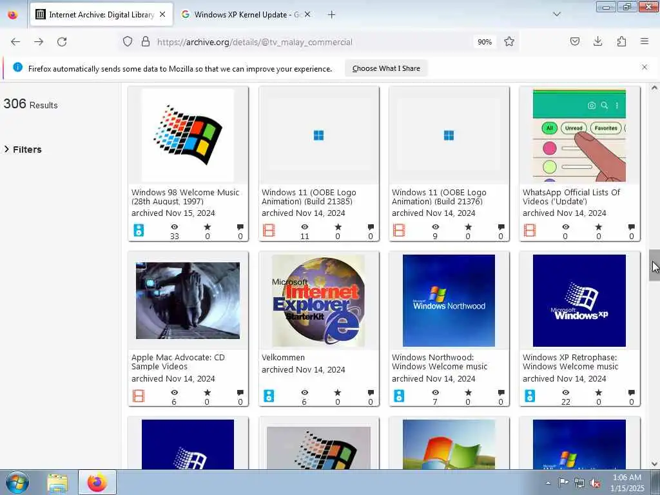The height and width of the screenshot is (495, 660).
Task: Click favorites star on Windows 98 Welcome Music
Action: 208,227
